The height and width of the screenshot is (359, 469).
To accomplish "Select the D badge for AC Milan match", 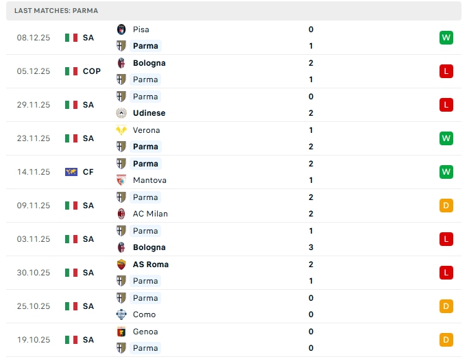I will 446,206.
